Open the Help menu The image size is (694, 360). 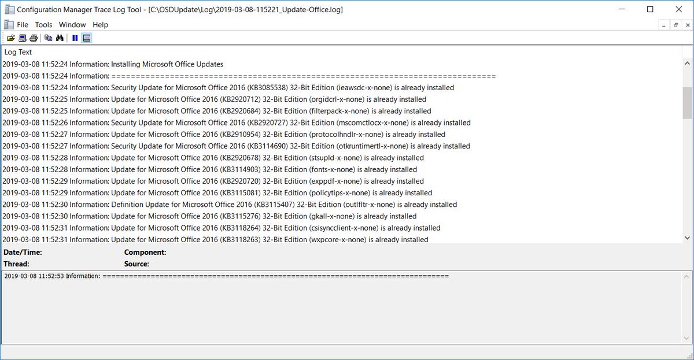pos(101,25)
